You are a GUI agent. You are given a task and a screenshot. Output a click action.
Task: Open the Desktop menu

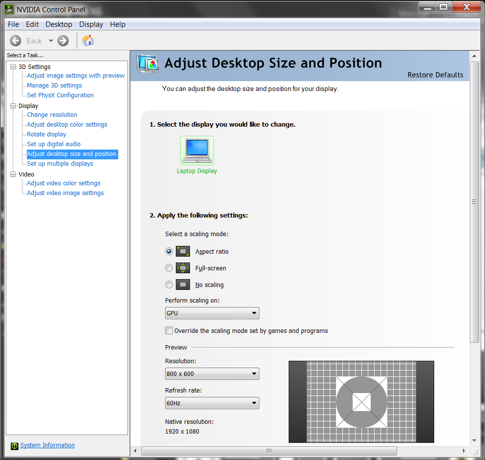click(x=59, y=24)
